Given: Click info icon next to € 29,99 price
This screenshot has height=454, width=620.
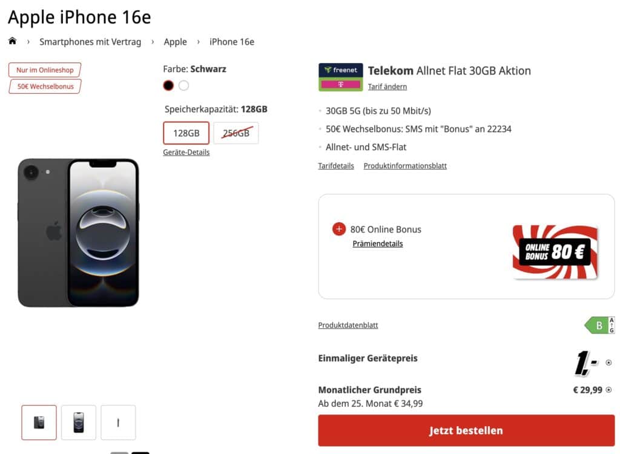Looking at the screenshot, I should coord(608,390).
